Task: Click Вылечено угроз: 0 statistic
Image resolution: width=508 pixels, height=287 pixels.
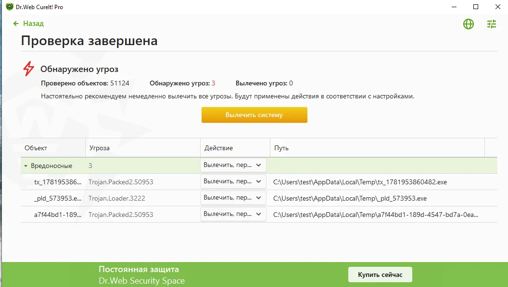Action: [x=264, y=84]
